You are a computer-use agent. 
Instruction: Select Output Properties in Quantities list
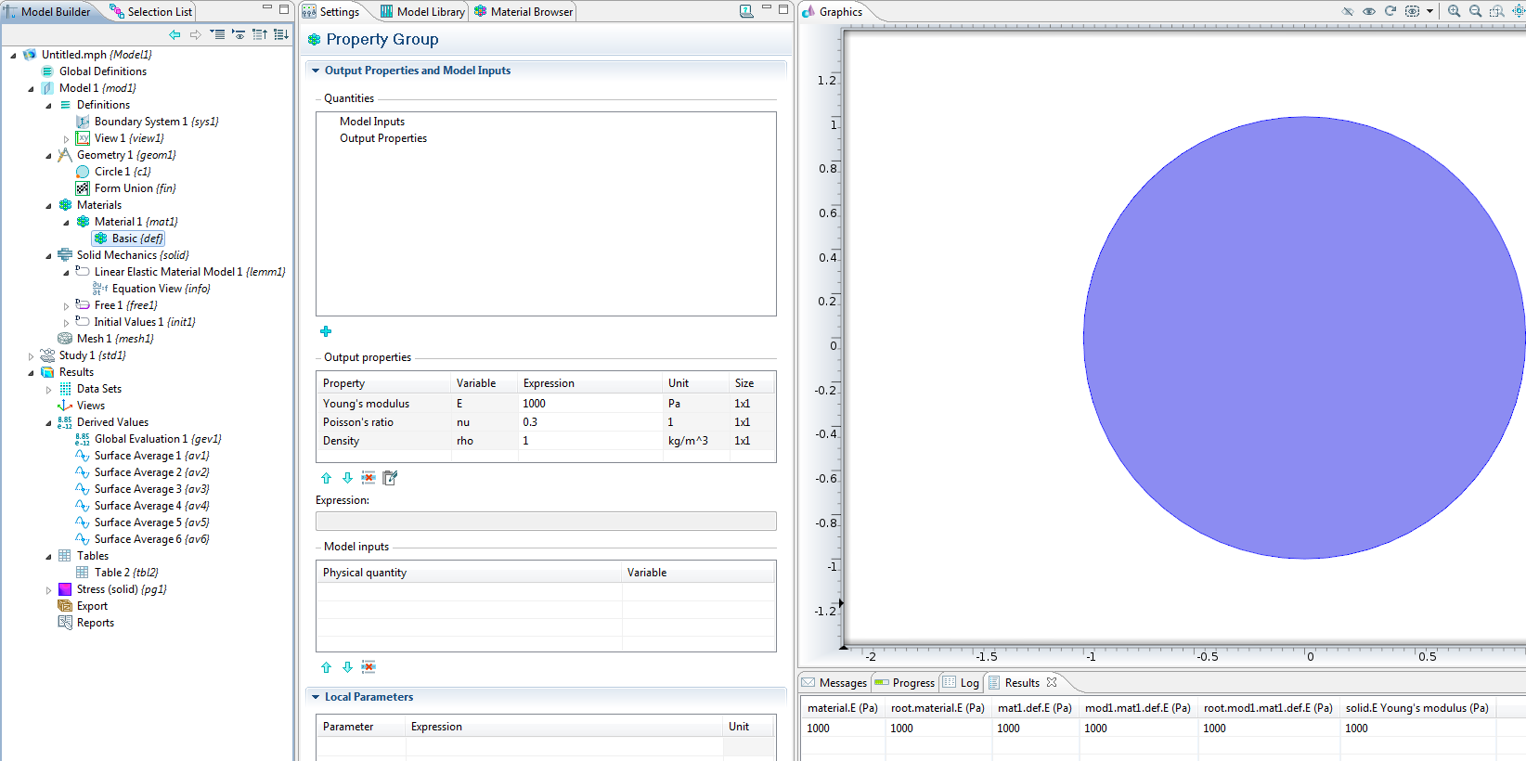click(382, 138)
